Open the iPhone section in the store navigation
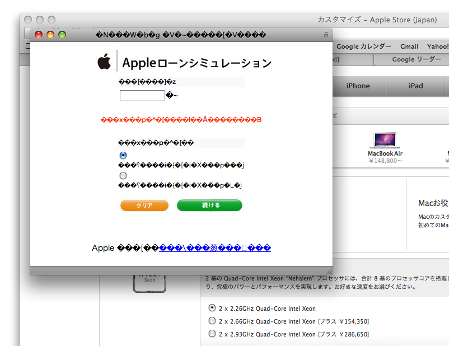The image size is (449, 346). [358, 86]
